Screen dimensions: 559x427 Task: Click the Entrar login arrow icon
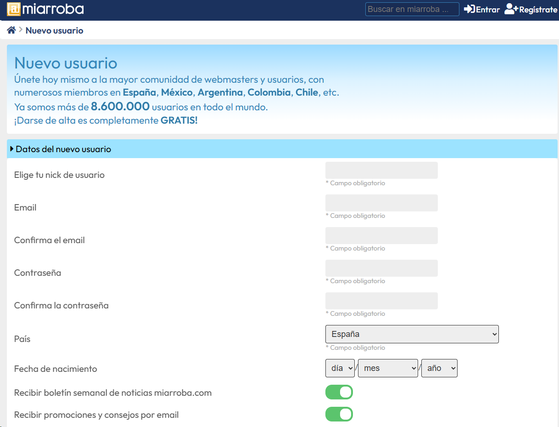tap(469, 9)
